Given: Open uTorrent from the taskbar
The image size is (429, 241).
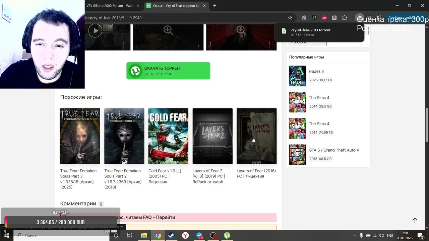Looking at the screenshot, I should coord(227,236).
